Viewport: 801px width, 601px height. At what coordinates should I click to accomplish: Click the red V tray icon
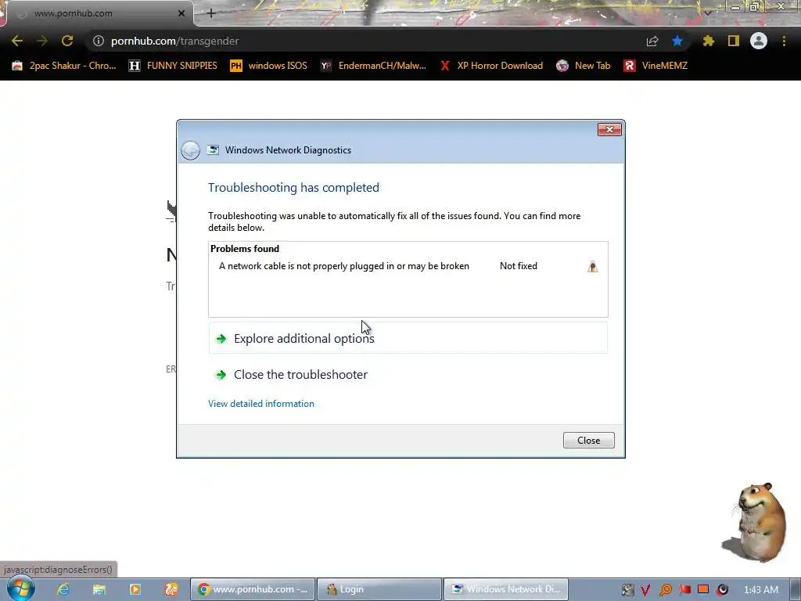645,590
